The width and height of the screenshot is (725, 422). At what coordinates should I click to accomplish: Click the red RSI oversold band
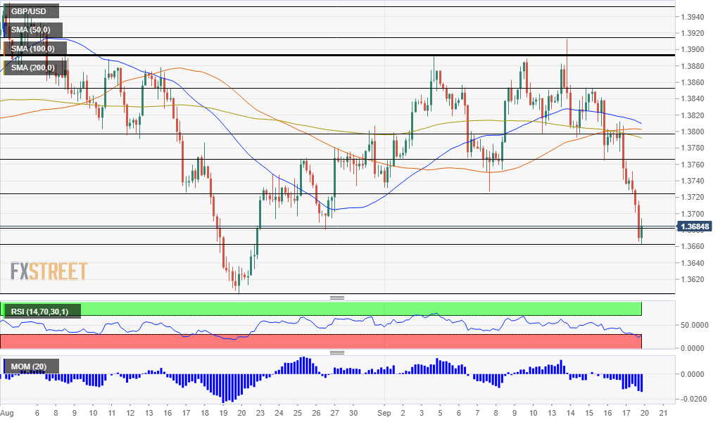321,341
